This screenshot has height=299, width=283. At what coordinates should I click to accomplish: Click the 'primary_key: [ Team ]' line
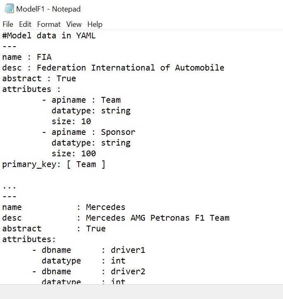[x=54, y=164]
